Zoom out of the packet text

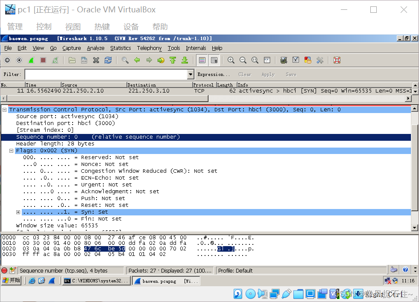[243, 60]
